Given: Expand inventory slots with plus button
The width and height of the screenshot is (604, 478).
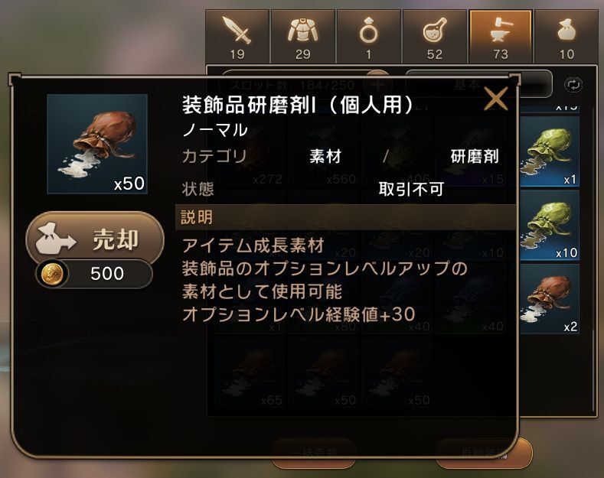Looking at the screenshot, I should click(378, 84).
